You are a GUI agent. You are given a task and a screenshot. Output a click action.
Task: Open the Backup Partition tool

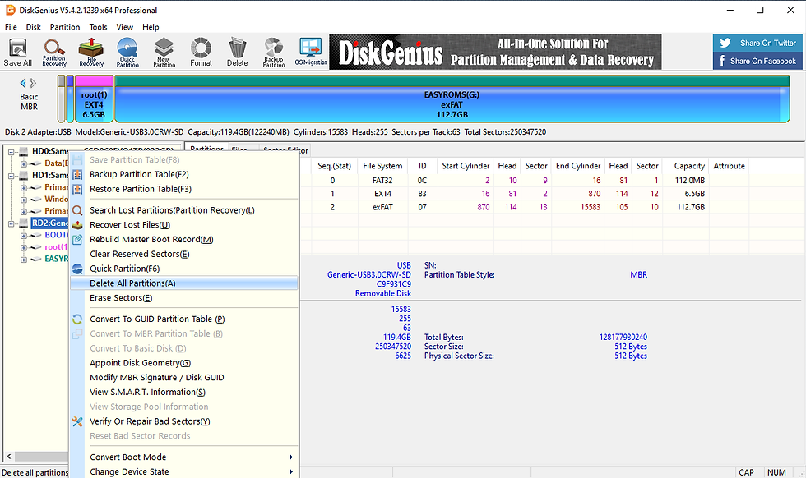click(x=274, y=52)
